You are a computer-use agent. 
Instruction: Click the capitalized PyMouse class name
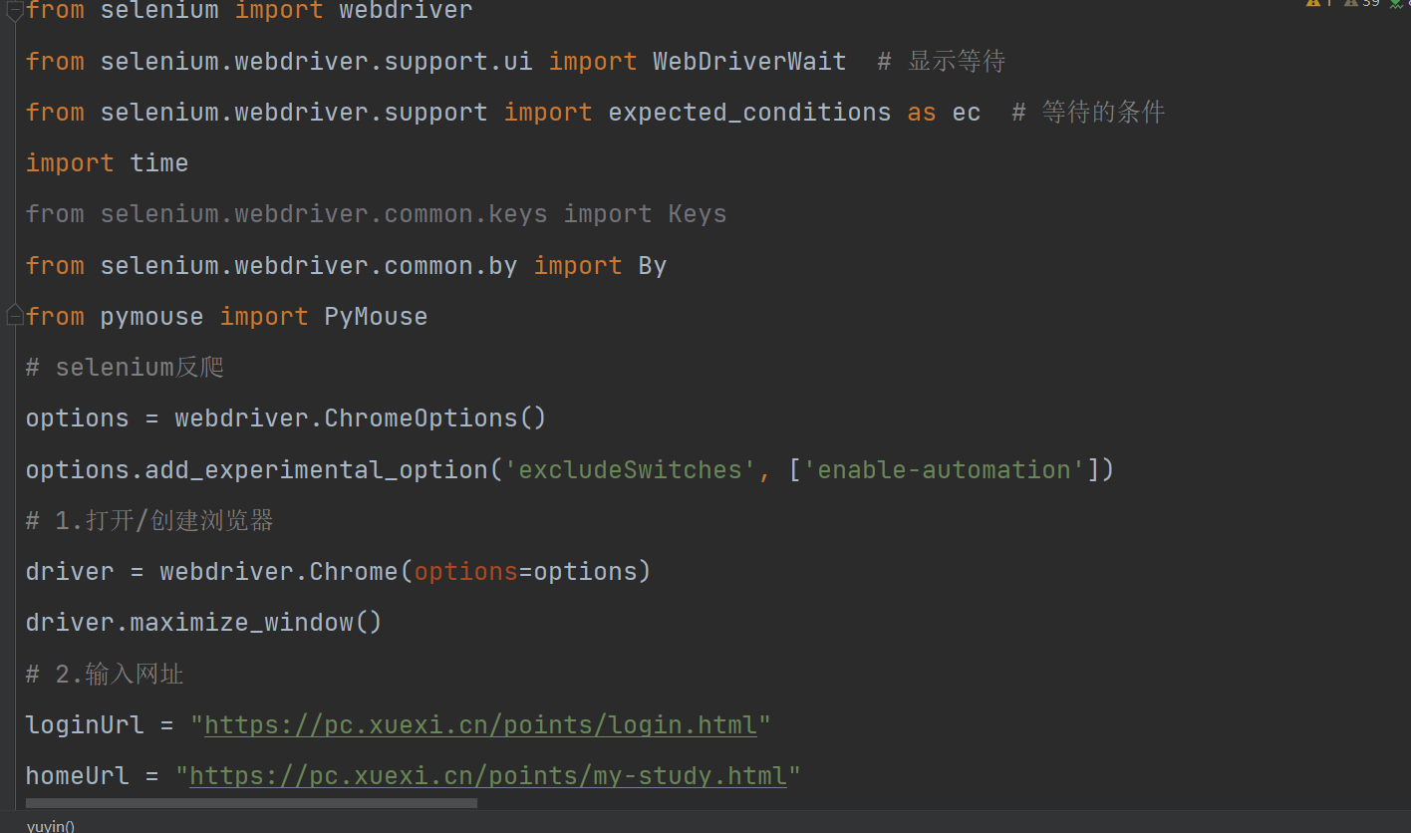(x=376, y=317)
